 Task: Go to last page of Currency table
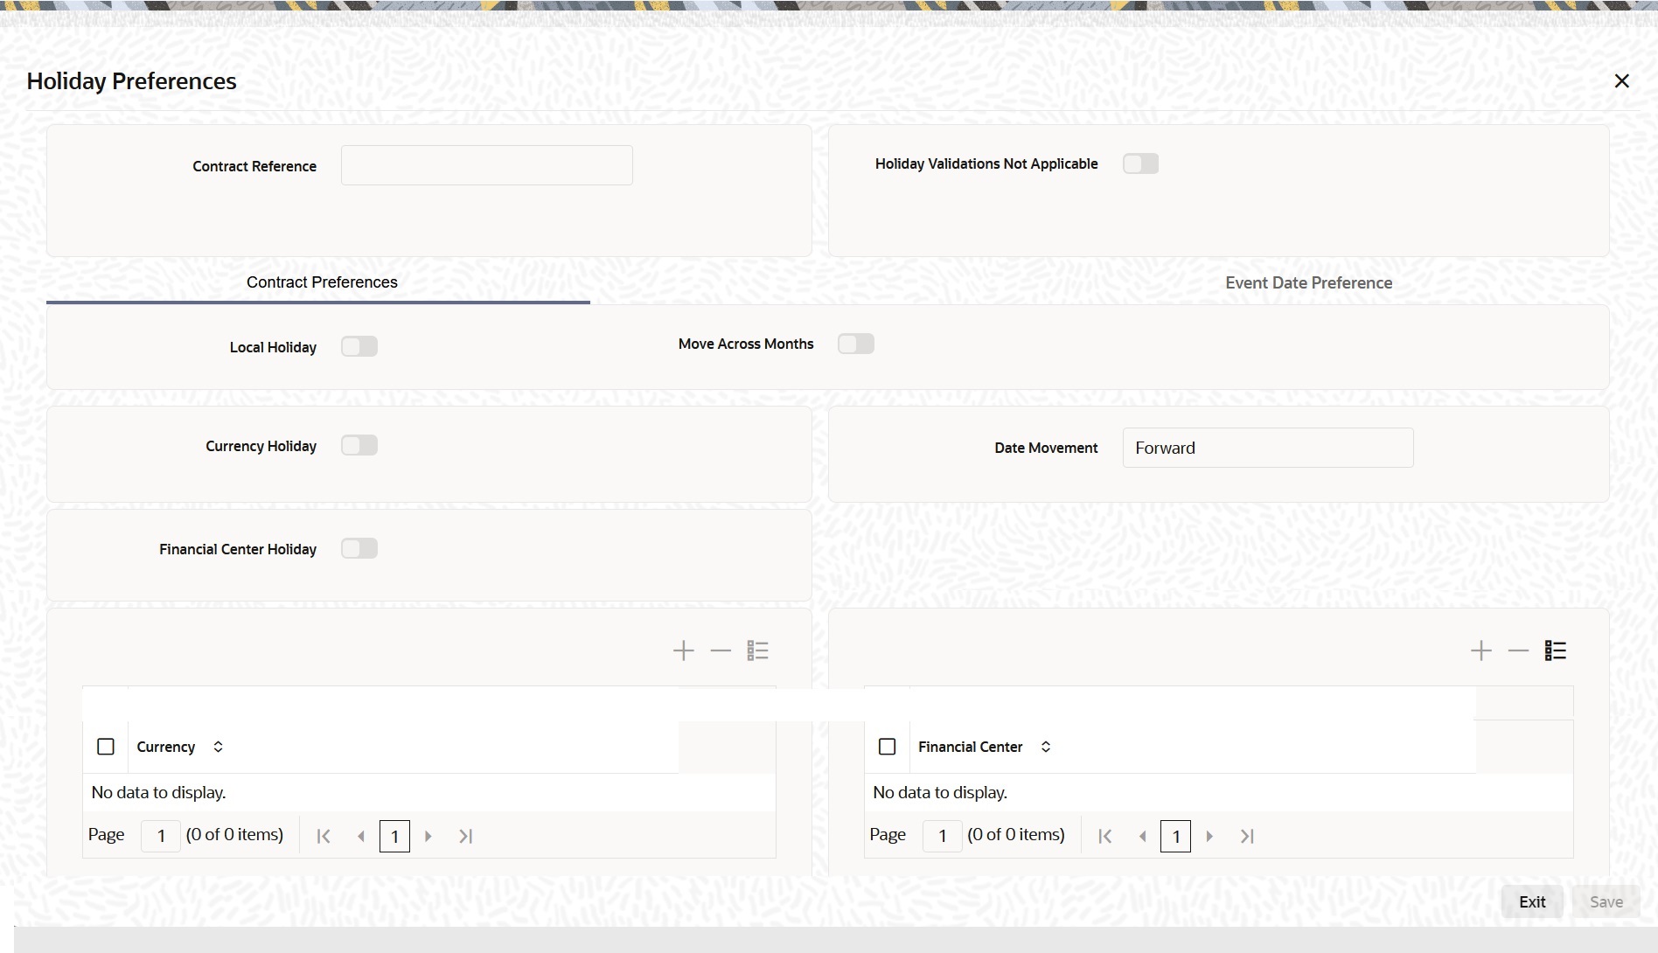pos(466,836)
